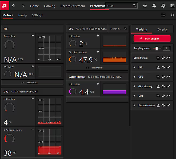Image resolution: width=176 pixels, height=159 pixels.
Task: Click the reset metrics icon
Action: point(172,15)
